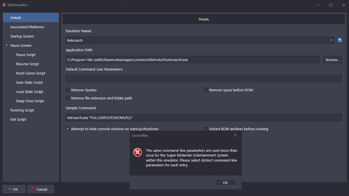Enable Extract ROM archives before running
This screenshot has height=196, width=349.
206,129
